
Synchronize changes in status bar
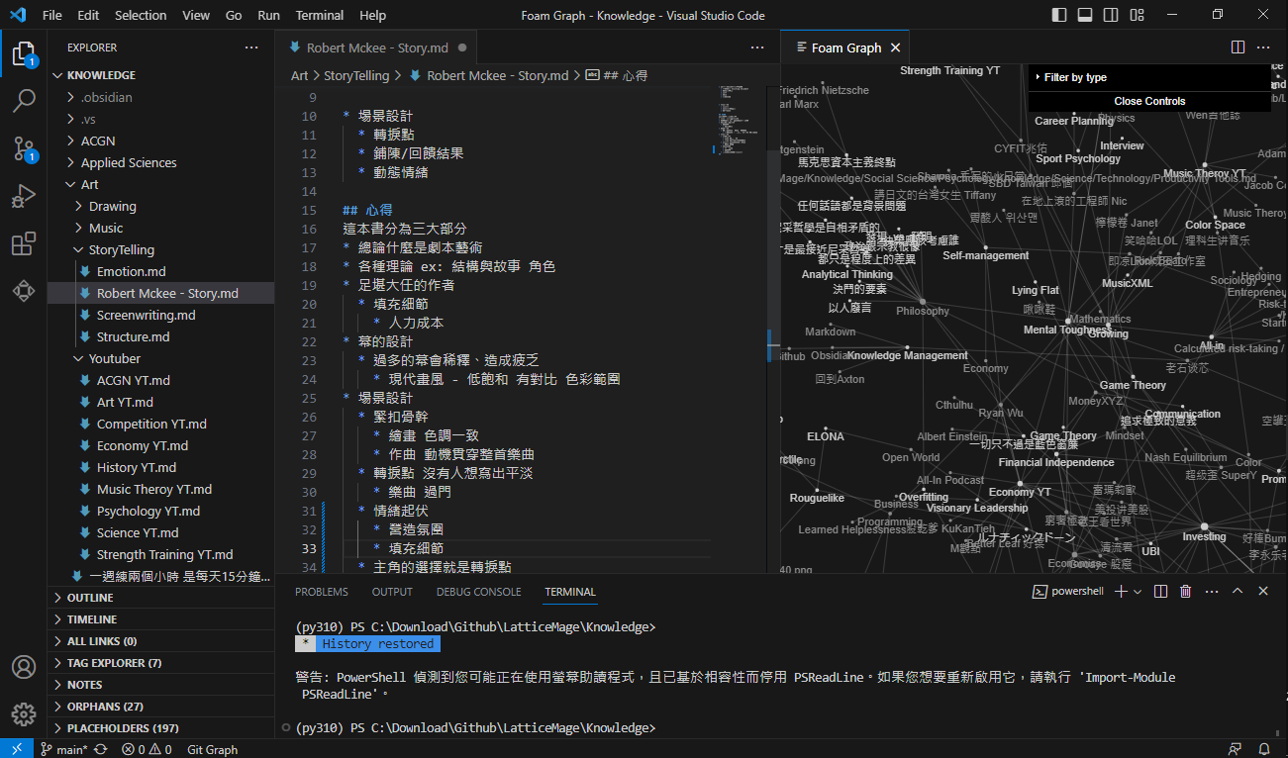pyautogui.click(x=100, y=749)
